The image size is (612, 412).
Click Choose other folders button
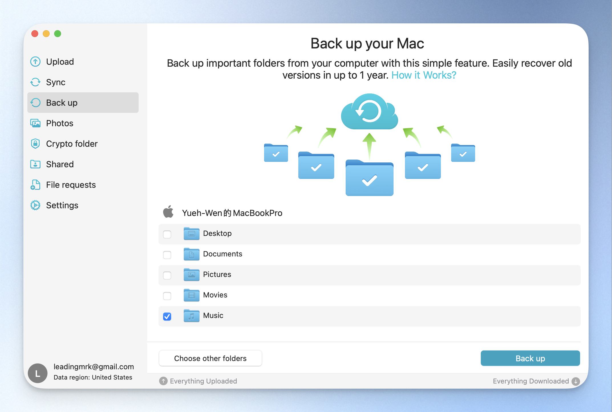pos(210,358)
